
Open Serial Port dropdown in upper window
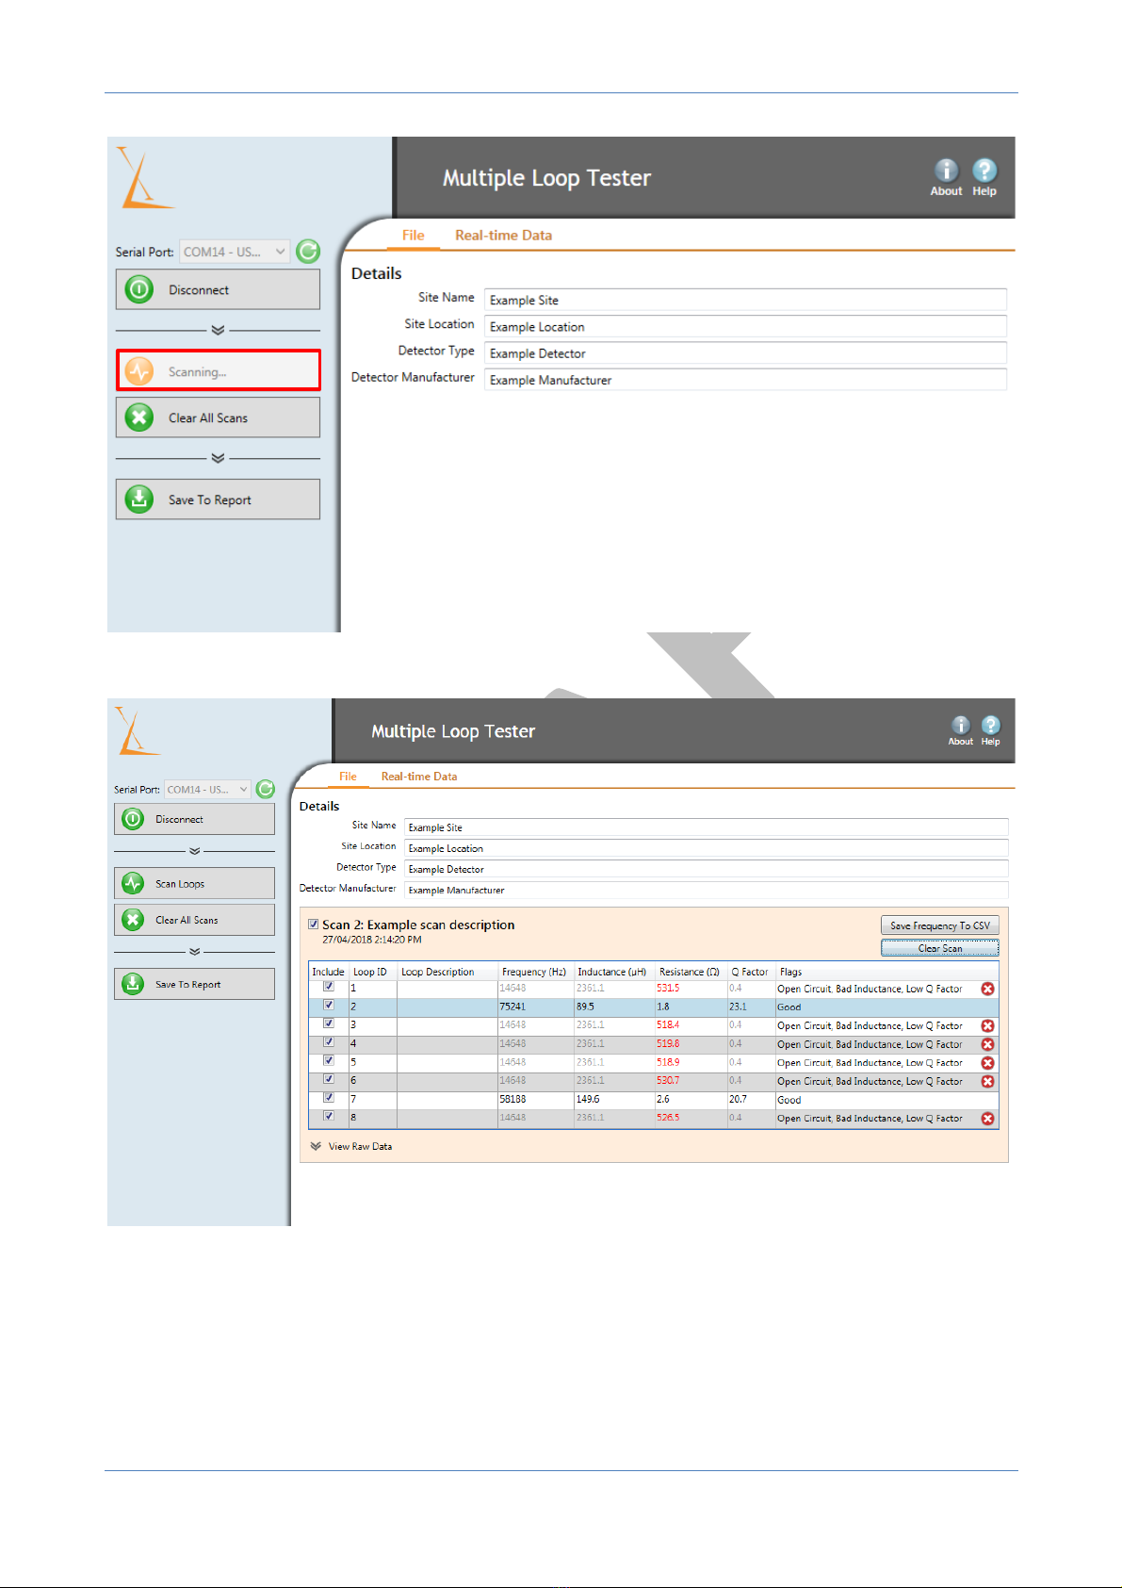pyautogui.click(x=235, y=252)
